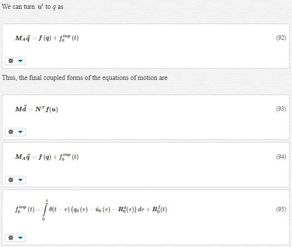
Task: Click gear icon under equation 94
Action: coord(11,180)
